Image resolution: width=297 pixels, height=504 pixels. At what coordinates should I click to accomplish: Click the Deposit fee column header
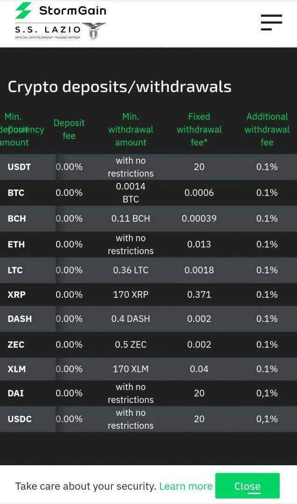pyautogui.click(x=69, y=130)
